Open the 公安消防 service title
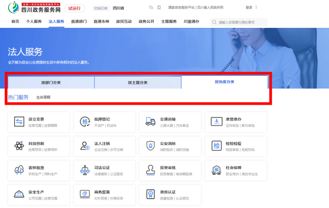This screenshot has height=208, width=329. [x=168, y=144]
